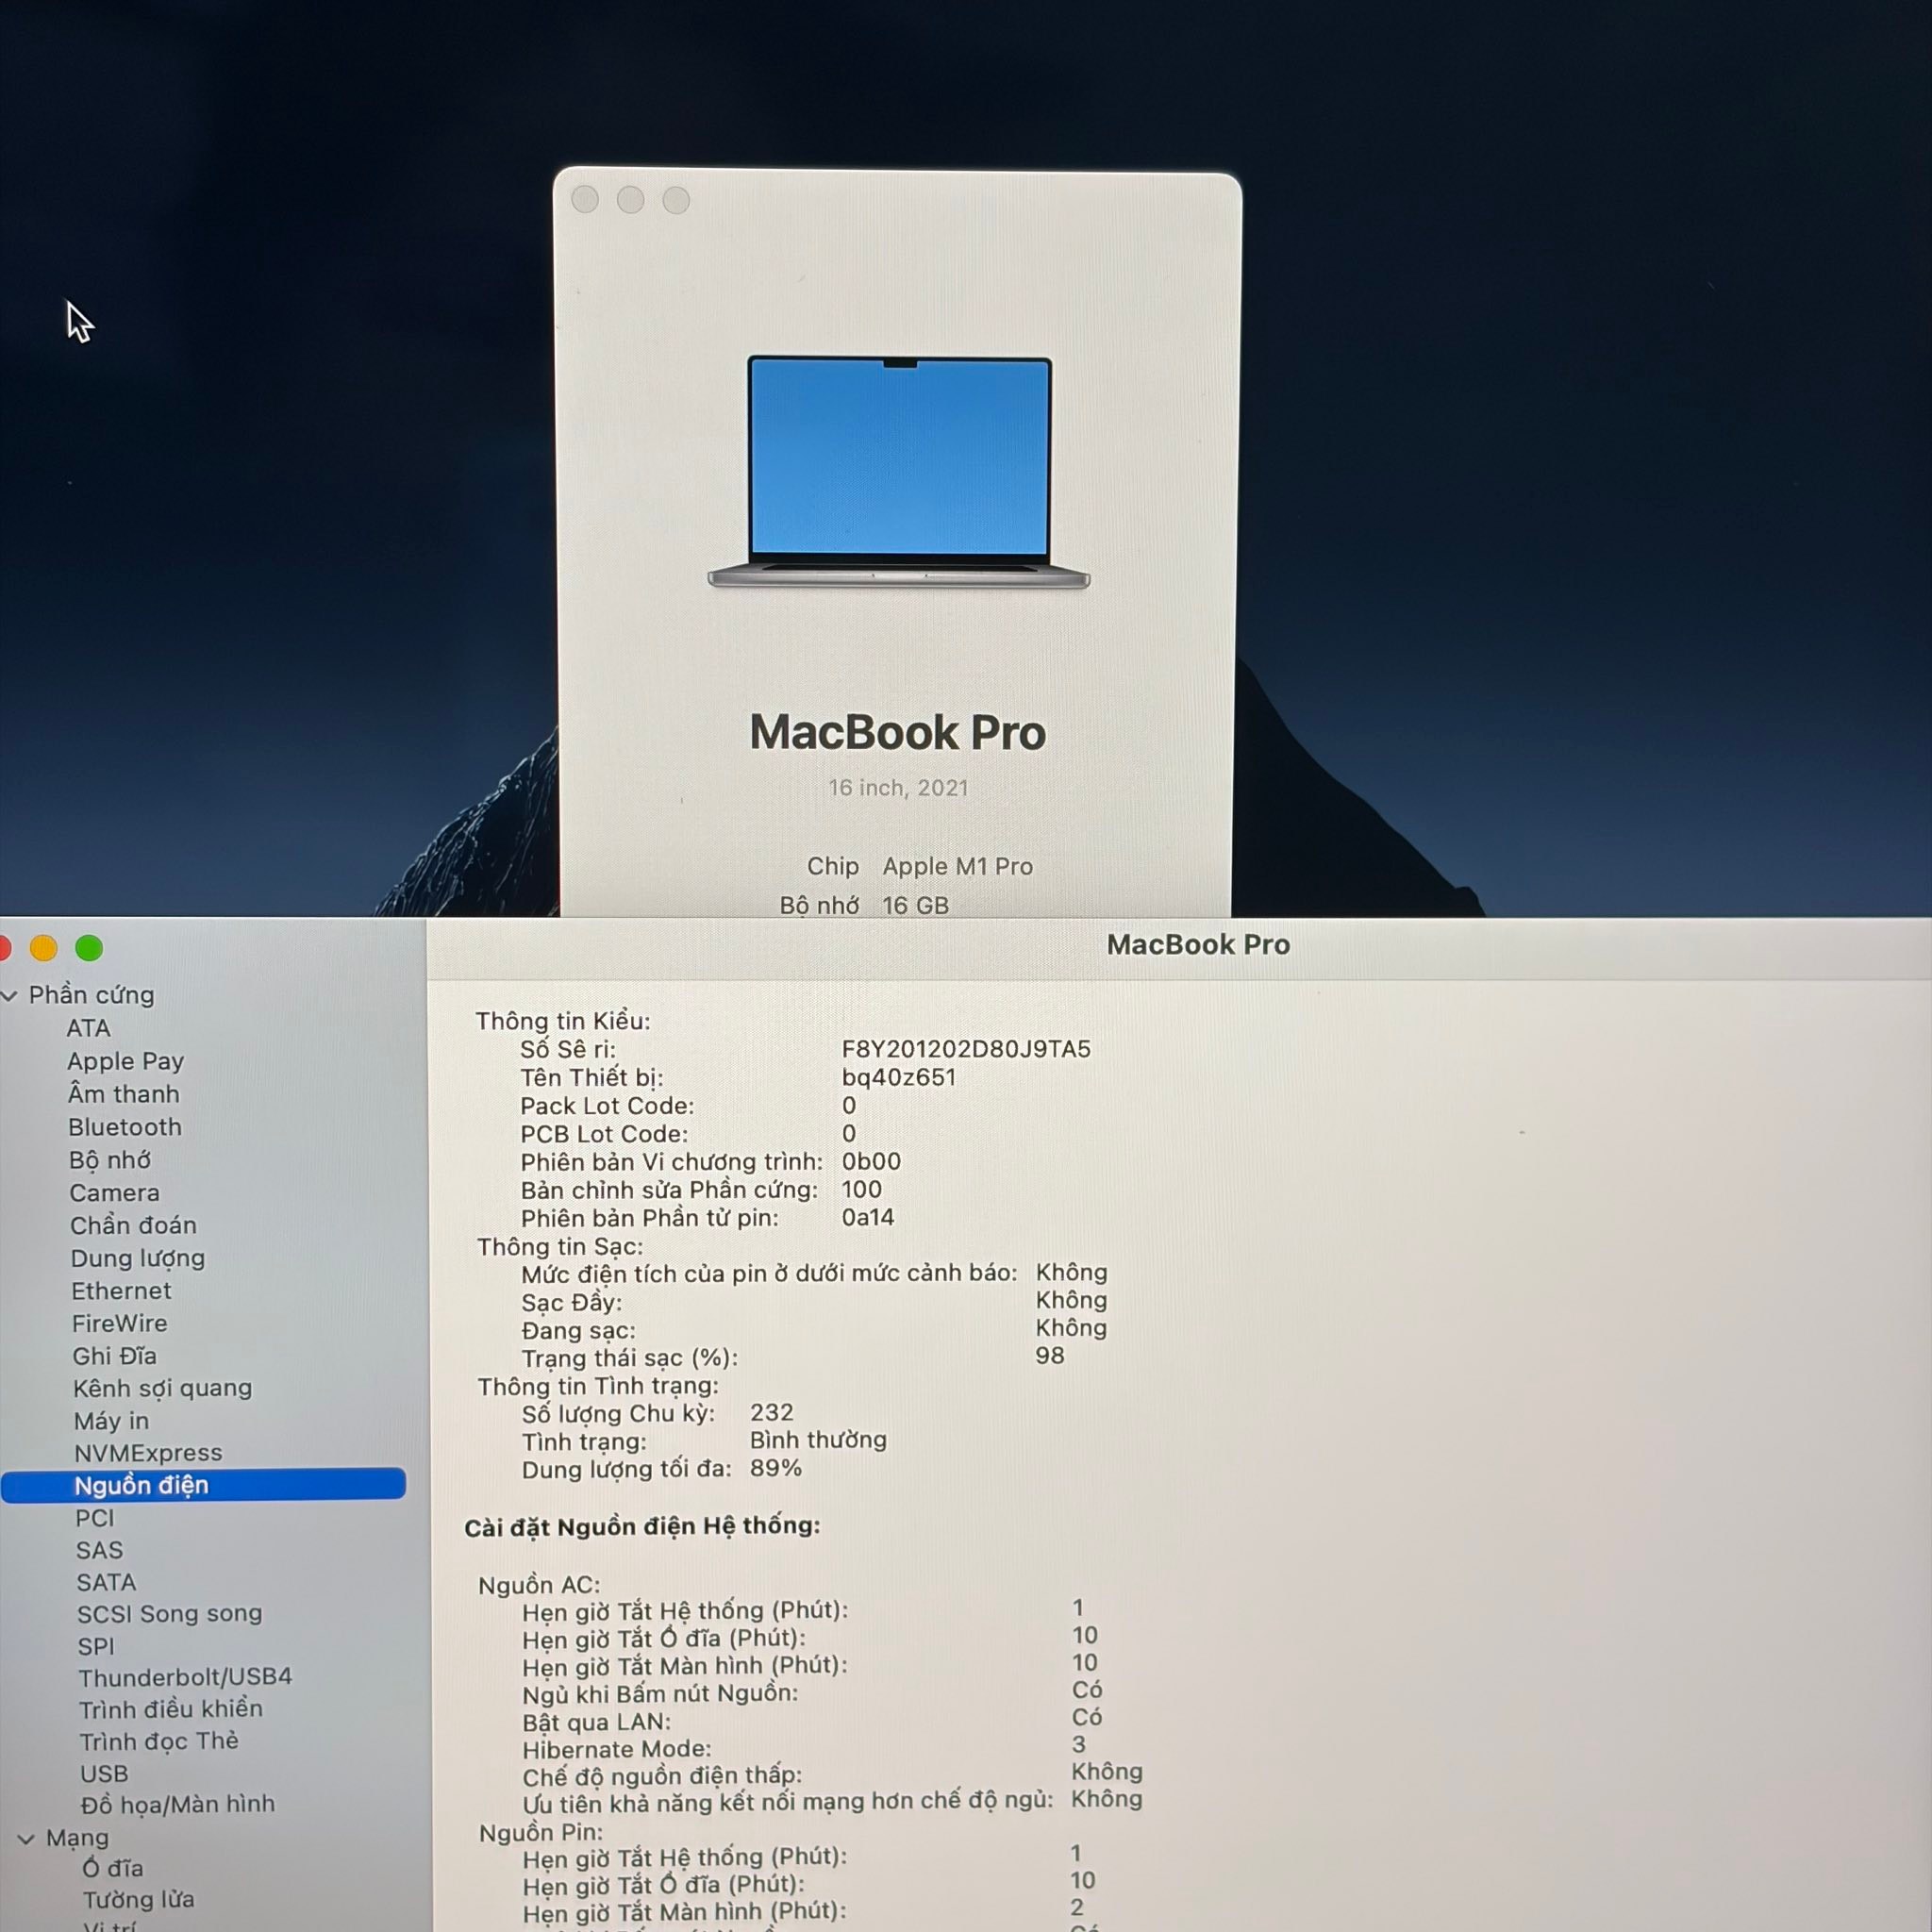Select highlighted Nguồn điện power entry
Screen dimensions: 1932x1932
(203, 1485)
